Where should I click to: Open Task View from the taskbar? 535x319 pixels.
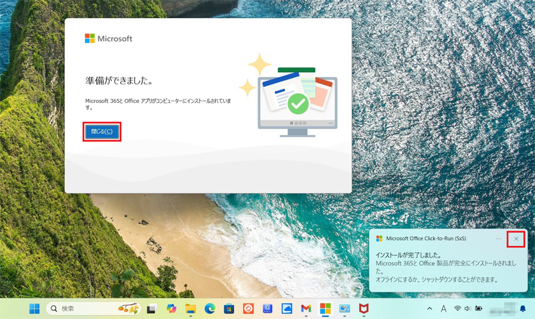tap(152, 308)
